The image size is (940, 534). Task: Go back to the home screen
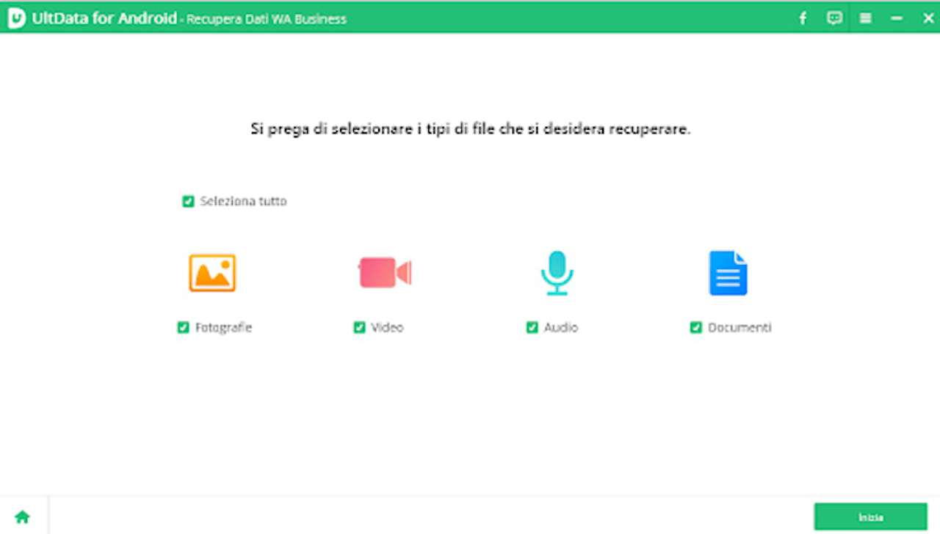click(x=23, y=516)
